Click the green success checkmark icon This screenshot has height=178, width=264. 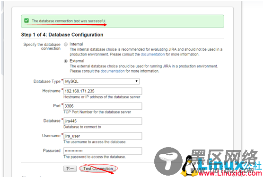26,20
